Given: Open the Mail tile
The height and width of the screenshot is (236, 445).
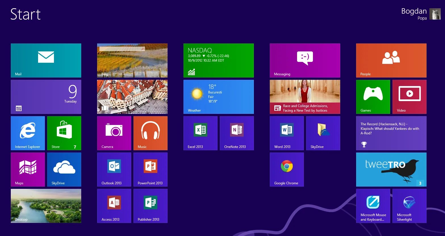Looking at the screenshot, I should (x=46, y=60).
